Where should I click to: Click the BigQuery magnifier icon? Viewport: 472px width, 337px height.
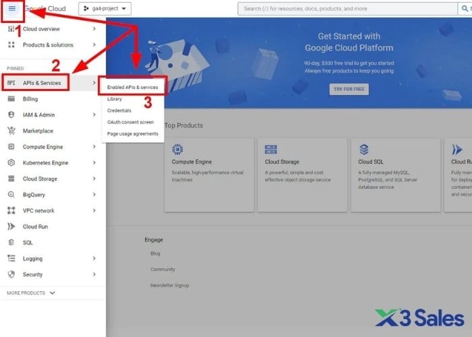[x=11, y=194]
